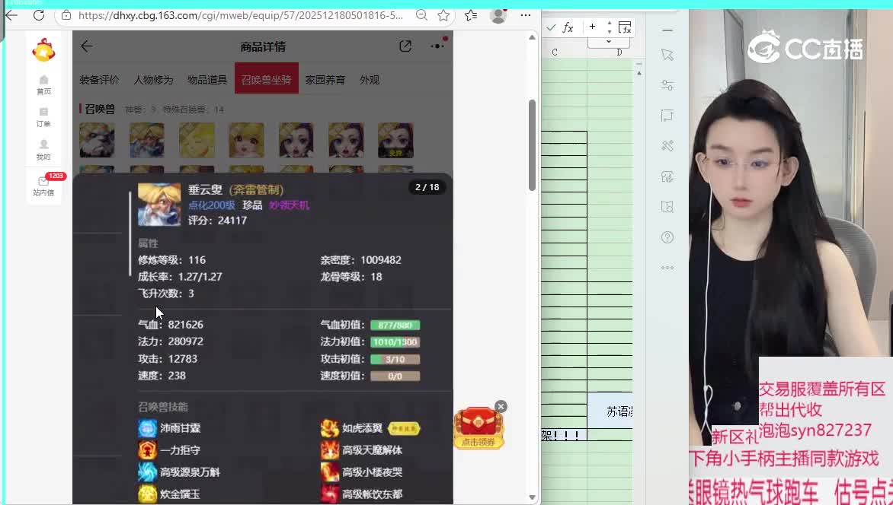The height and width of the screenshot is (505, 893).
Task: Click the 点击领券 red envelope
Action: [x=479, y=428]
